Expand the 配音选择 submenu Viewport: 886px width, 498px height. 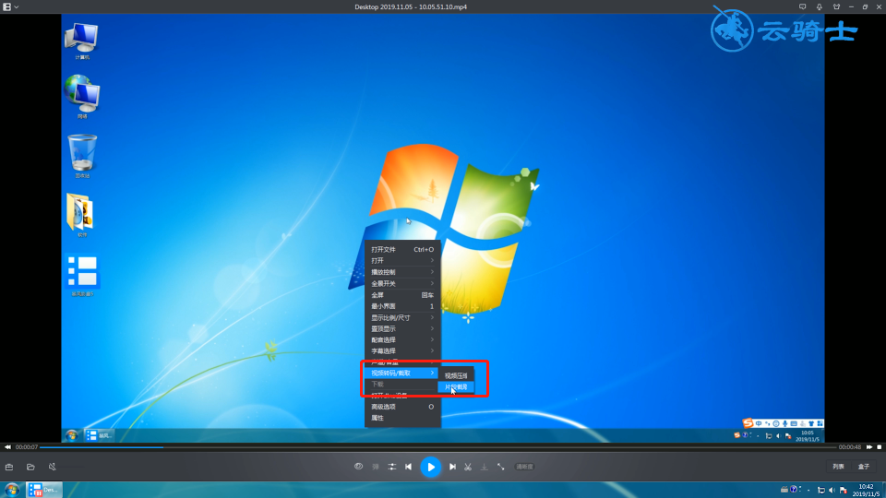tap(402, 340)
